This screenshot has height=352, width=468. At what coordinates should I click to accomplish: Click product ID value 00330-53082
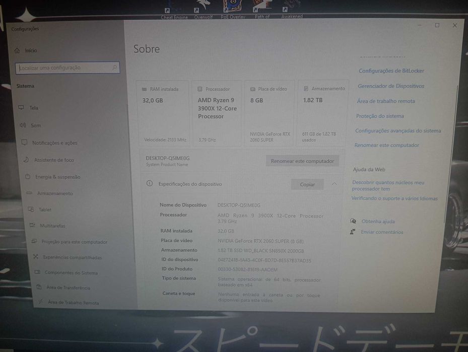tap(247, 270)
